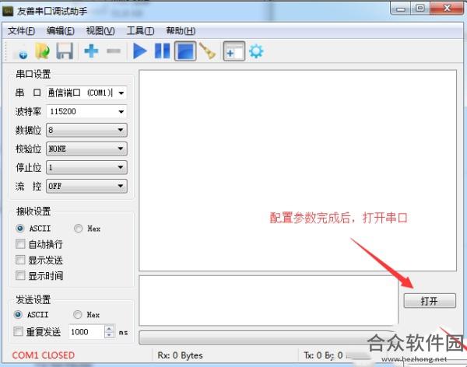Stop using the blue square icon

coord(185,51)
